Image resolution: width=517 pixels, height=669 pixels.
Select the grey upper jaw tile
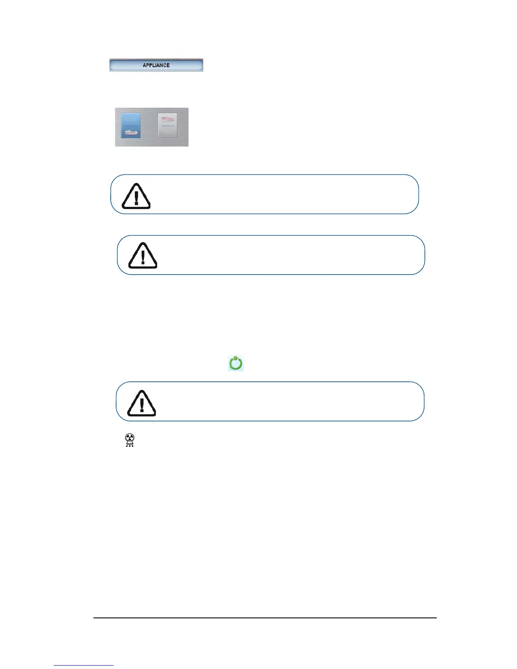point(168,125)
